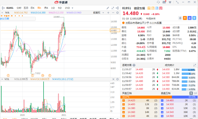Open the 会议日期 meeting date label
The image size is (198, 119).
[4, 19]
